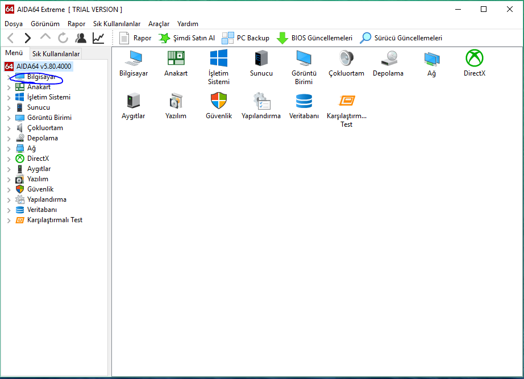Expand the Depolama tree node arrow
Image resolution: width=524 pixels, height=379 pixels.
click(x=9, y=139)
